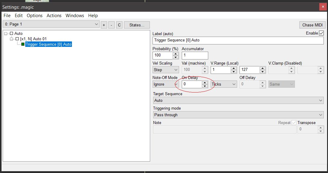Click the Label text input field
Viewport: 328px width, 173px height.
point(238,40)
